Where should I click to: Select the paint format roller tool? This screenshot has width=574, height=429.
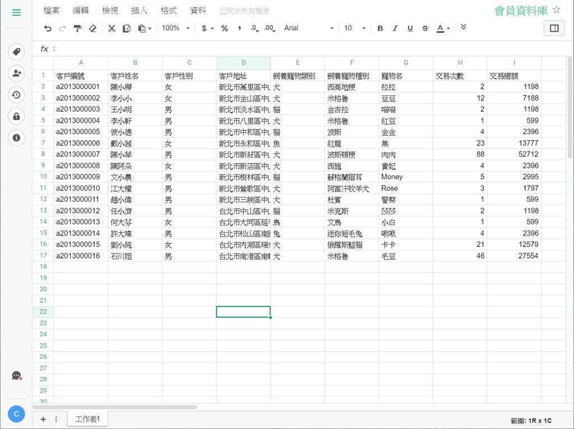pyautogui.click(x=77, y=29)
